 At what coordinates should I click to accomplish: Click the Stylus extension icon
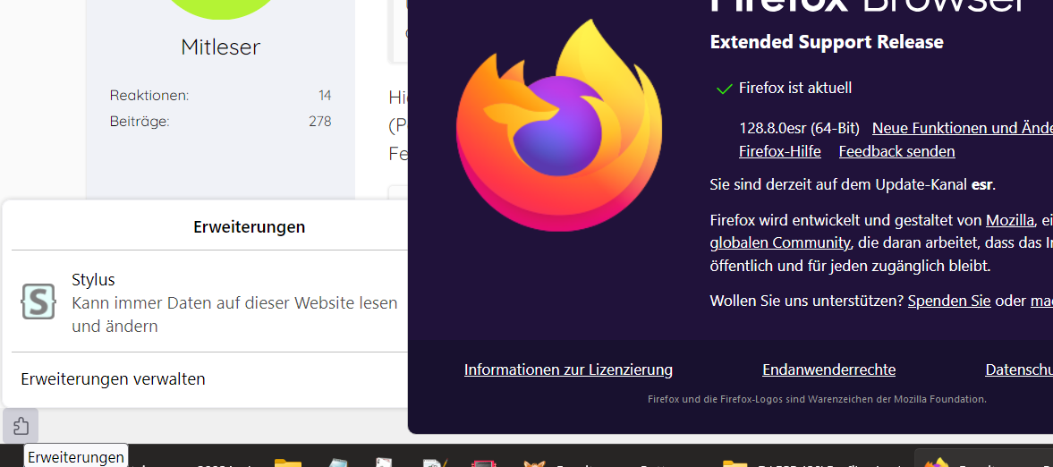point(38,301)
